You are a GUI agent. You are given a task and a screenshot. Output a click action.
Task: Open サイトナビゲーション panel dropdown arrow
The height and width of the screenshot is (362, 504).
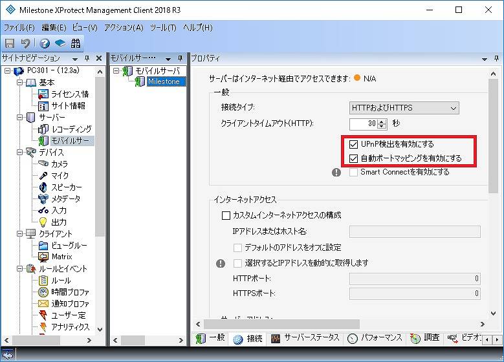pyautogui.click(x=75, y=59)
